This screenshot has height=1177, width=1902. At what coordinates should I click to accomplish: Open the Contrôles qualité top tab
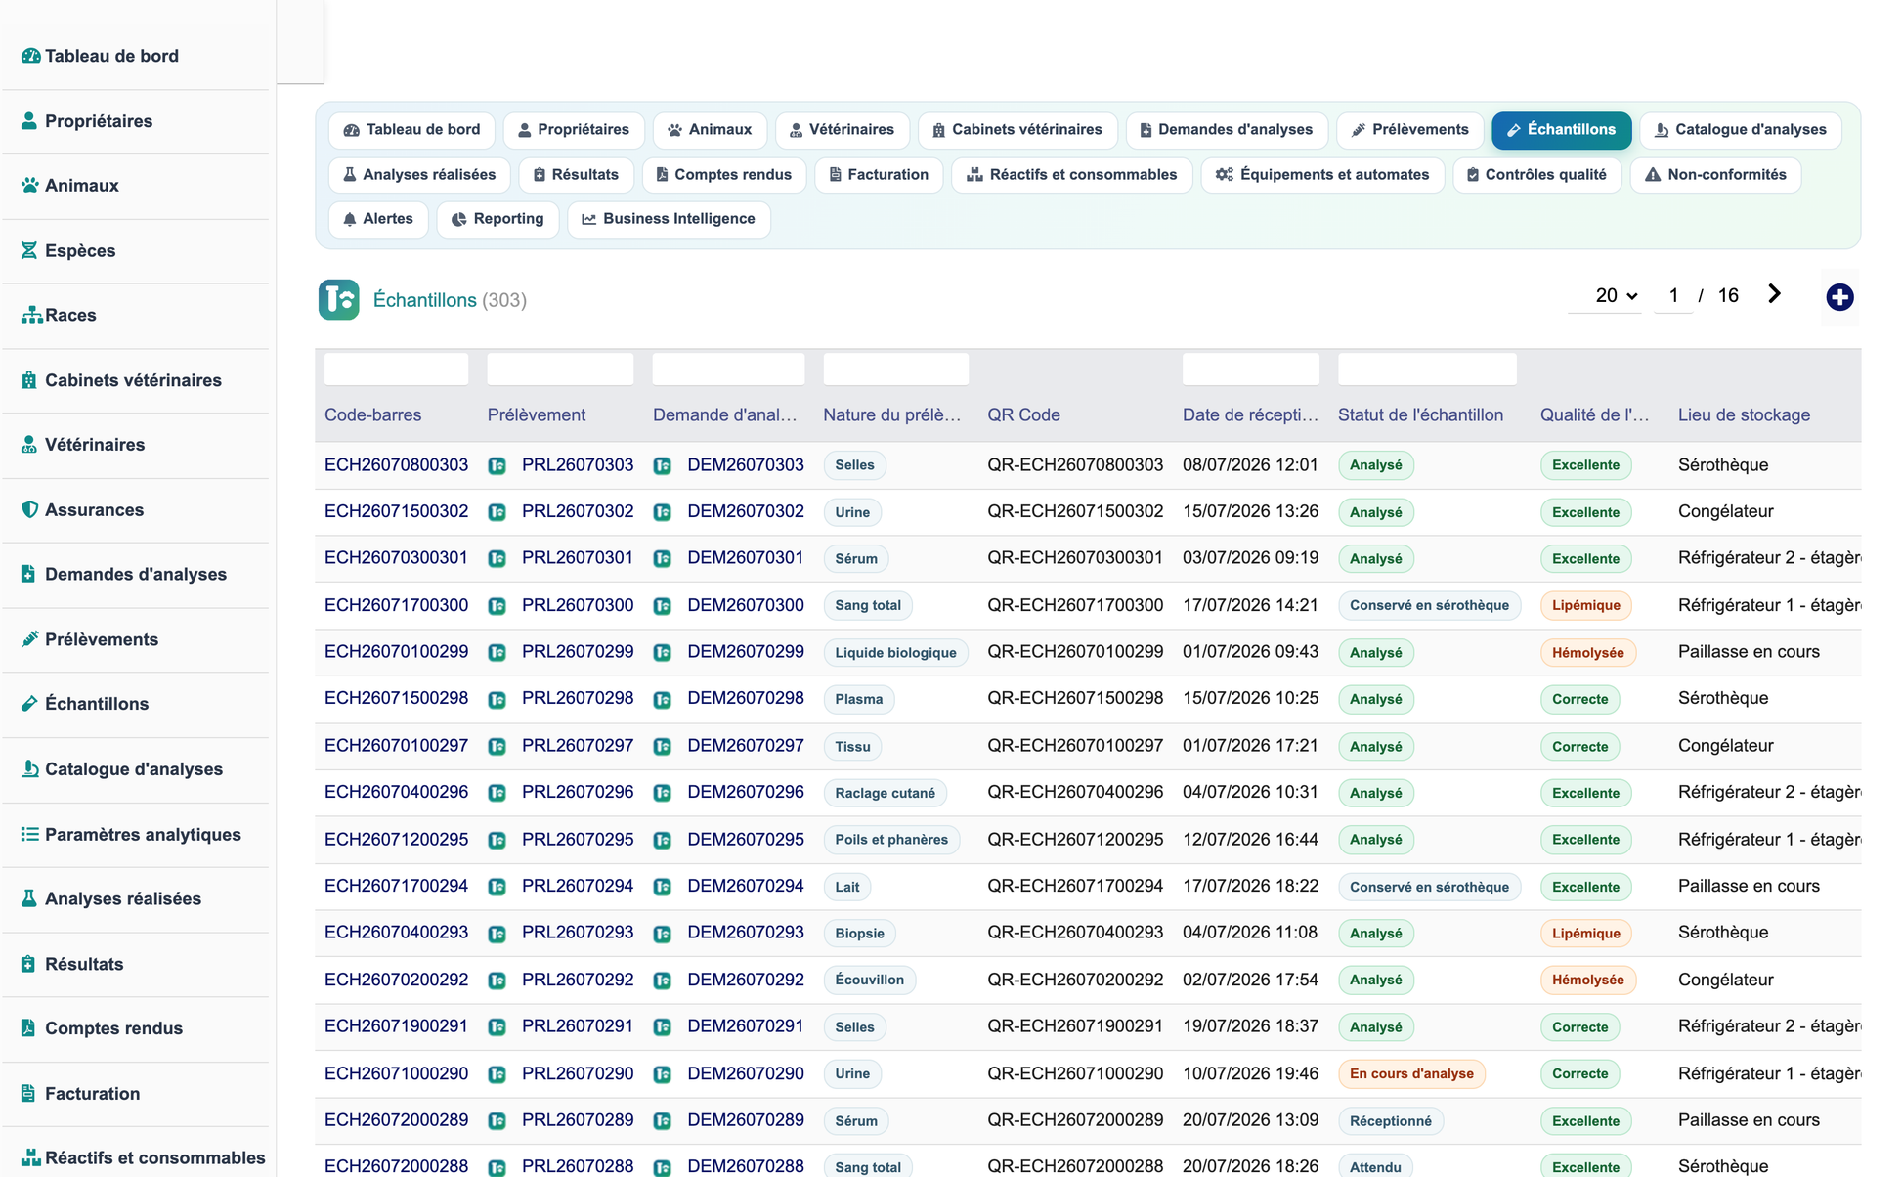pyautogui.click(x=1536, y=175)
